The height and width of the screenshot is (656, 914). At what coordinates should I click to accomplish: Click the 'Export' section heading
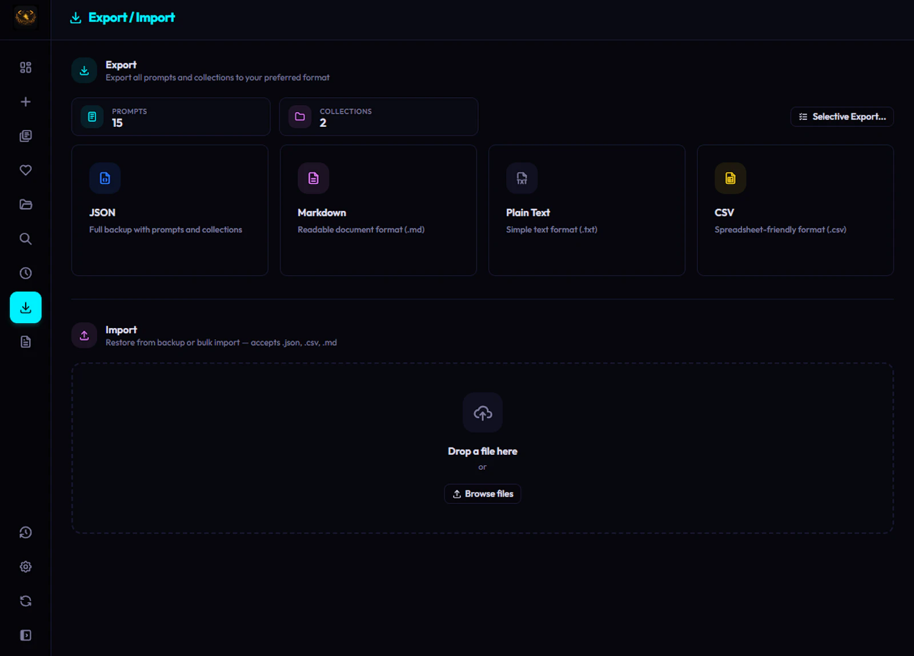[x=121, y=65]
